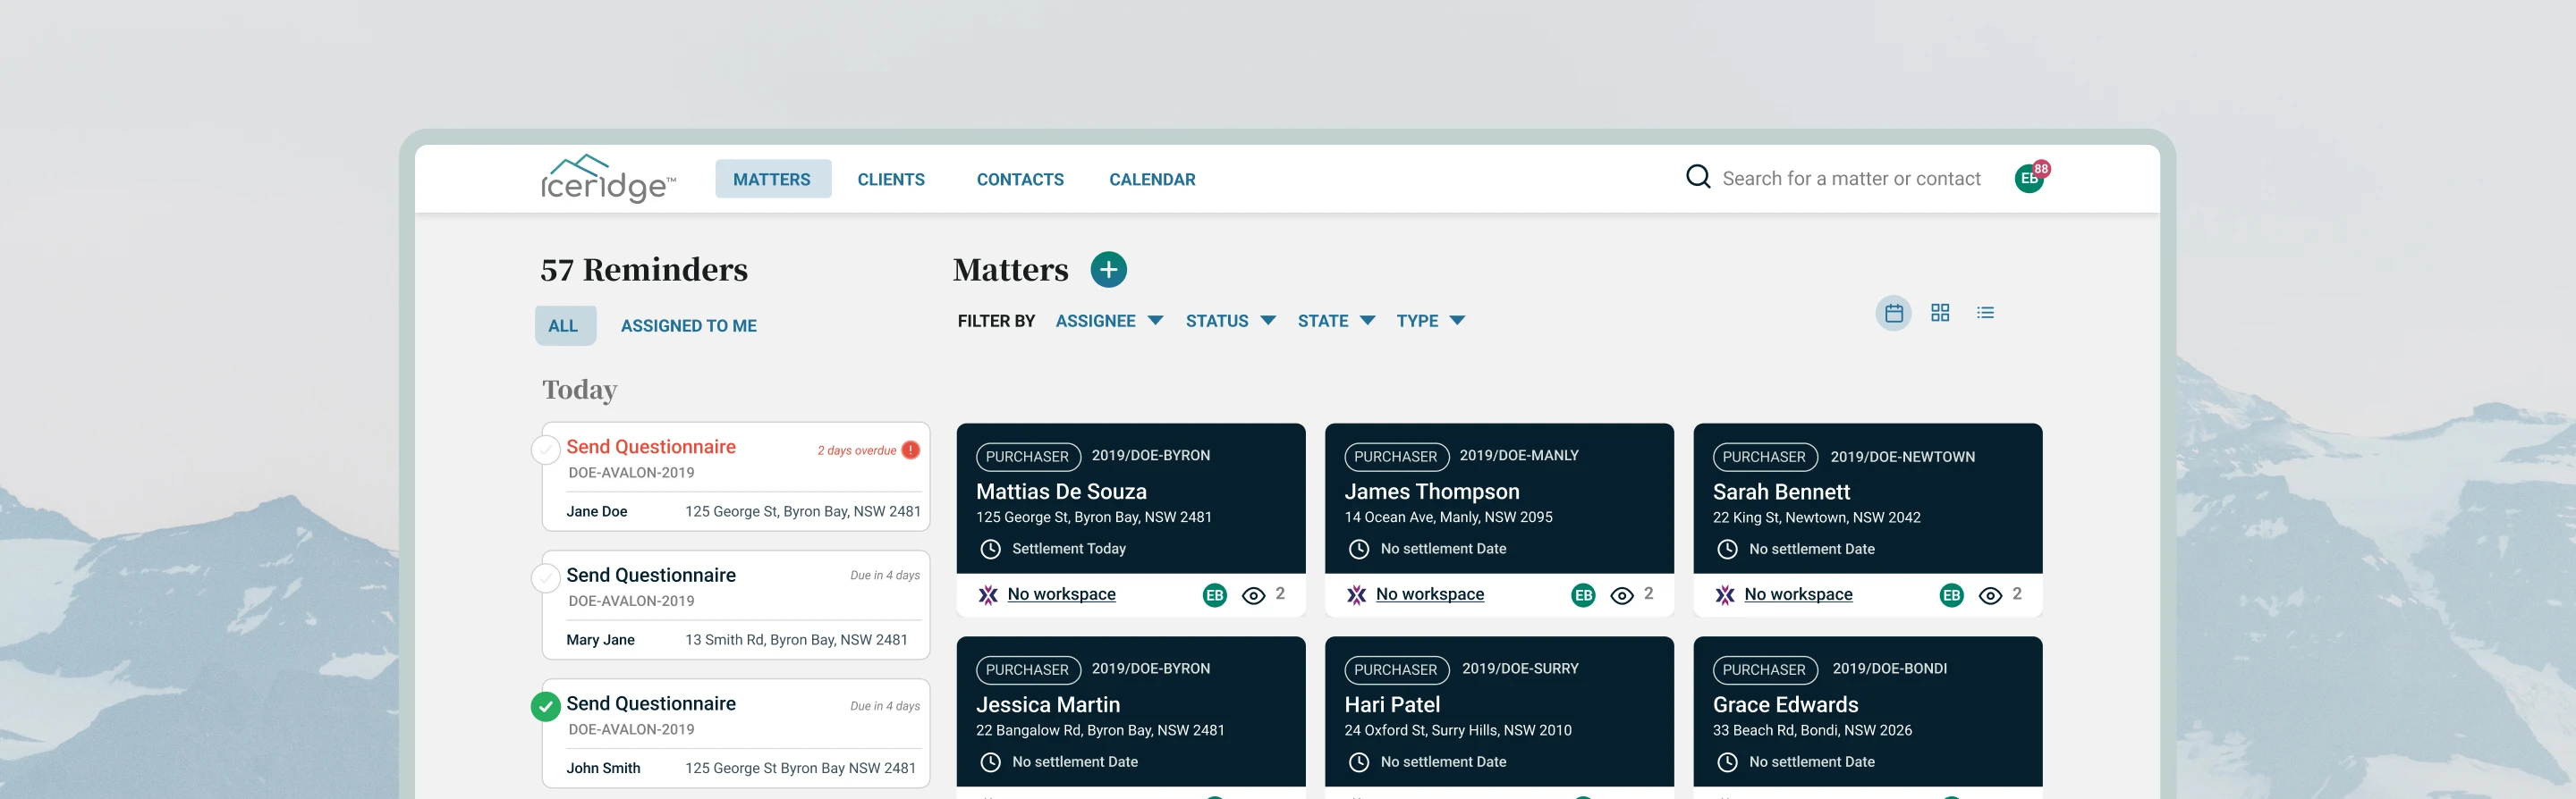Click clock icon on Hari Patel card

(1359, 762)
